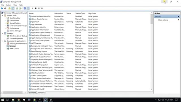Click the Back arrow in the toolbar
Screen dimensions: 181x102
tap(2, 8)
